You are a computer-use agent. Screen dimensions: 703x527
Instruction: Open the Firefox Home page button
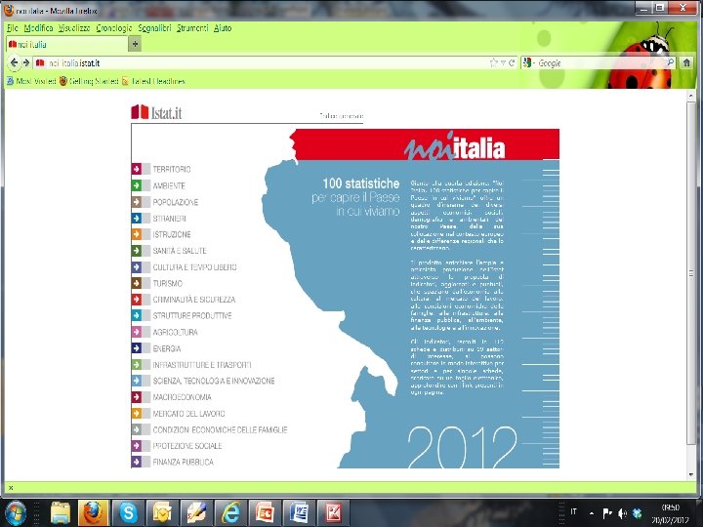click(x=686, y=62)
